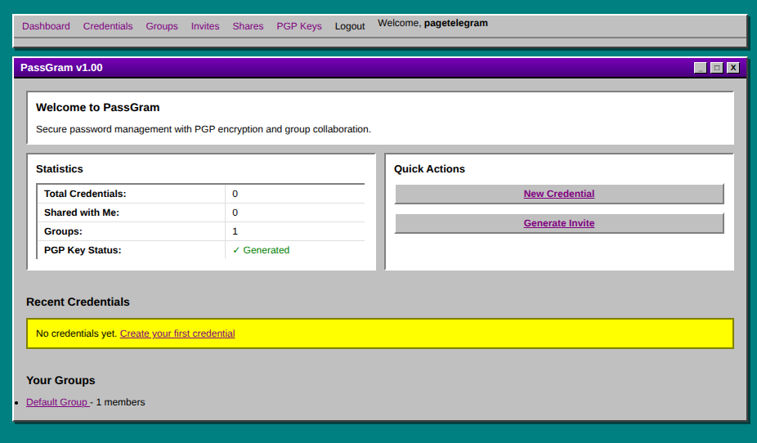This screenshot has width=757, height=443.
Task: Click the Shared with Me row label
Action: coord(82,213)
